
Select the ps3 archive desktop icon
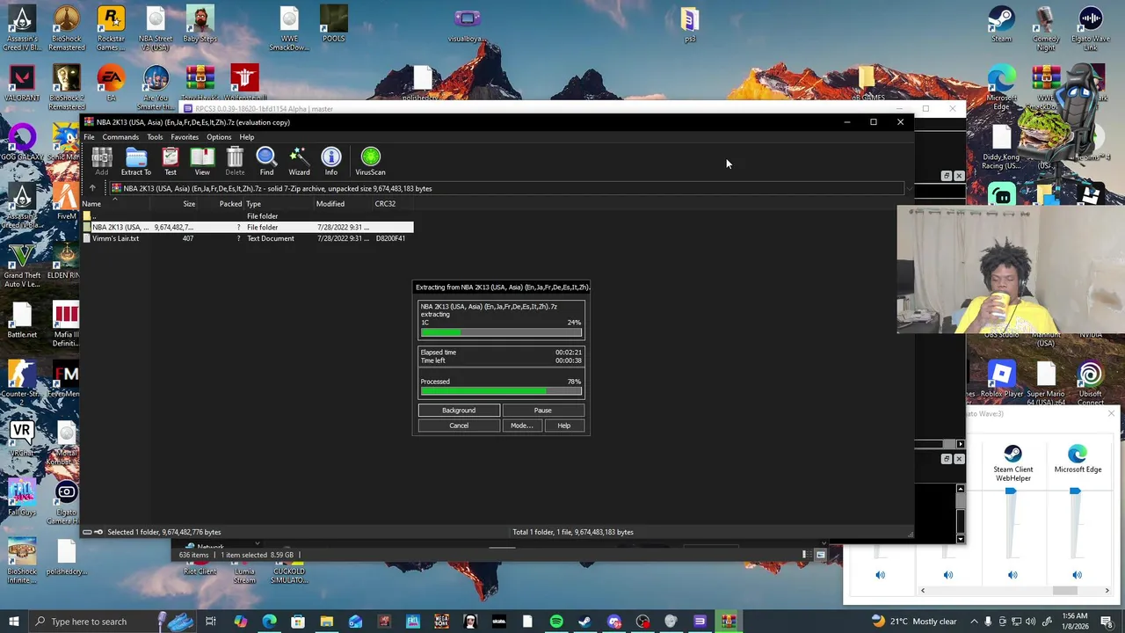click(x=689, y=25)
